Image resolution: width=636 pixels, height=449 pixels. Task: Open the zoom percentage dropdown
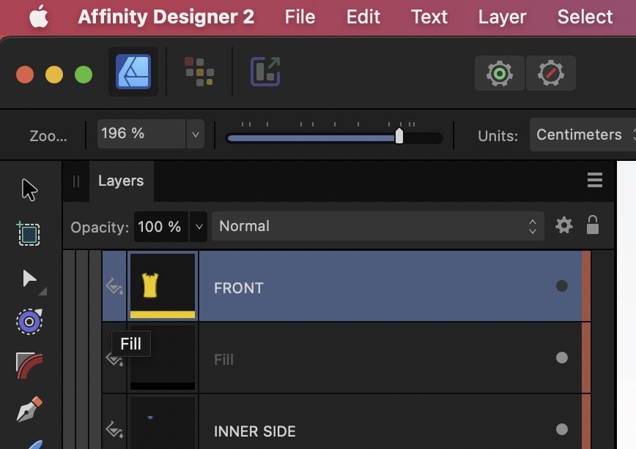pyautogui.click(x=195, y=134)
